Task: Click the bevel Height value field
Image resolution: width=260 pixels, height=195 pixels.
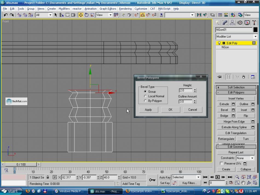Action: 186,90
